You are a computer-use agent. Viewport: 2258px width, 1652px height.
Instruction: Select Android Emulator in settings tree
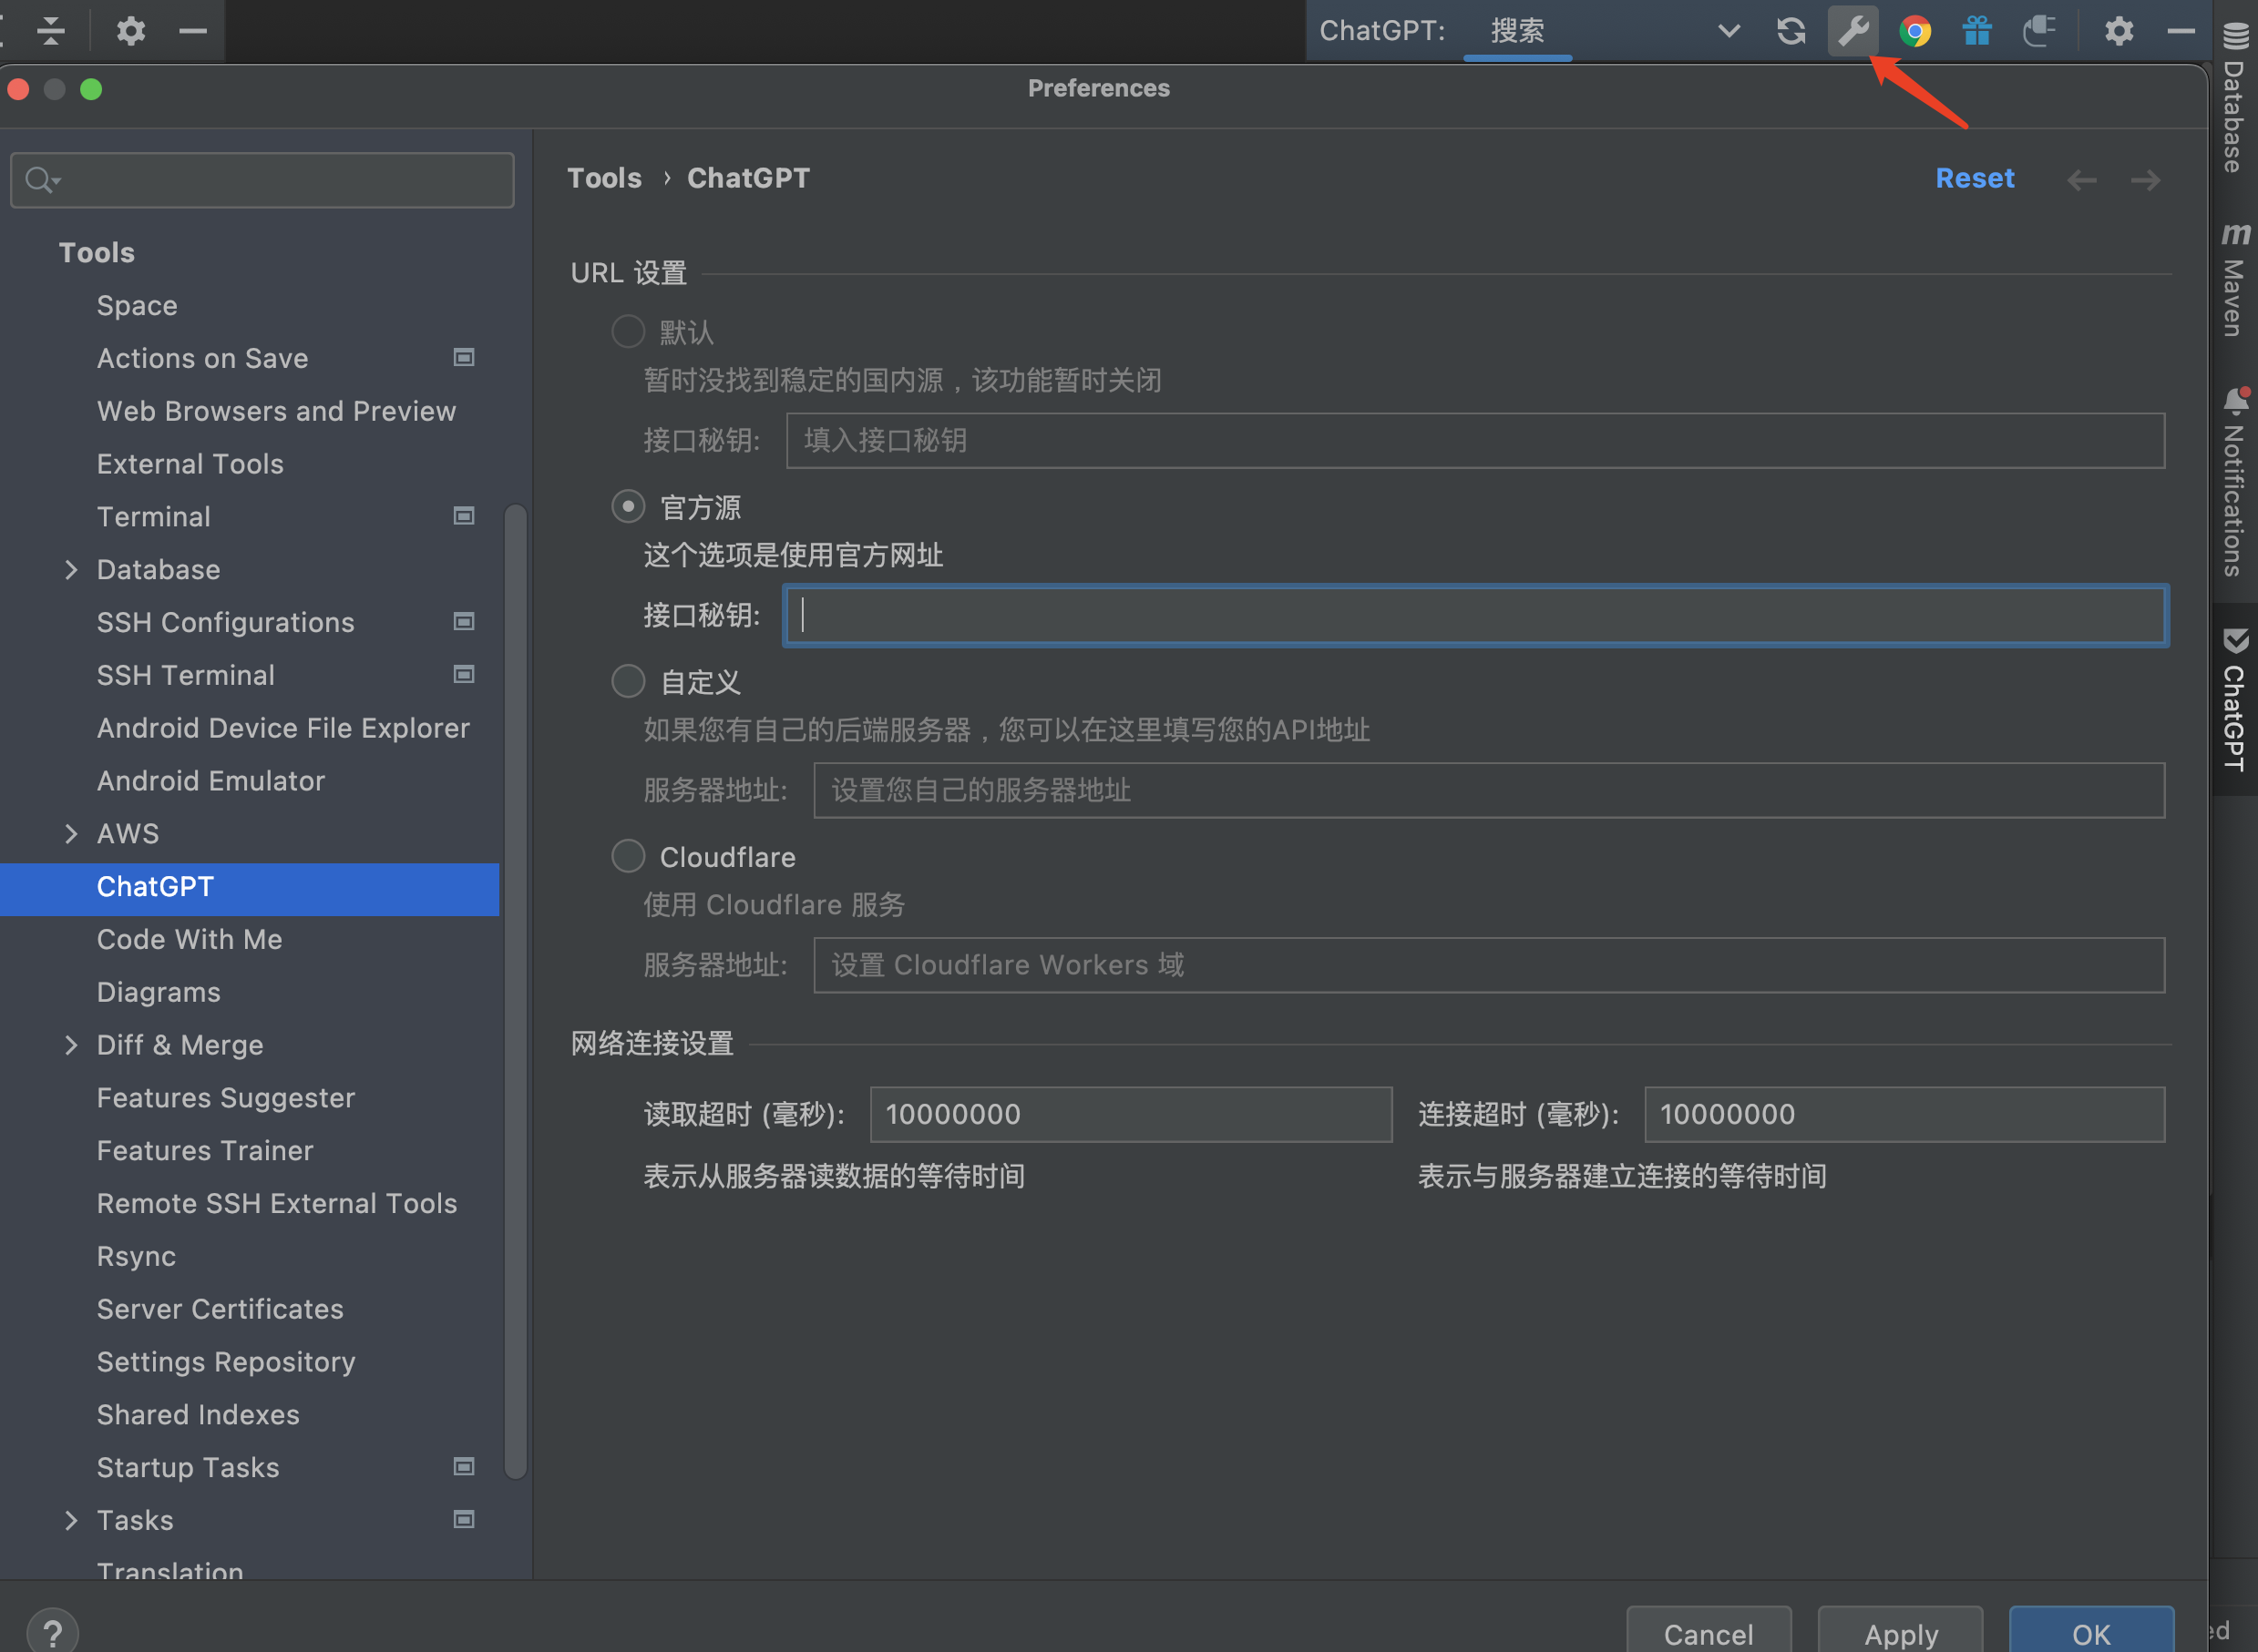211,781
